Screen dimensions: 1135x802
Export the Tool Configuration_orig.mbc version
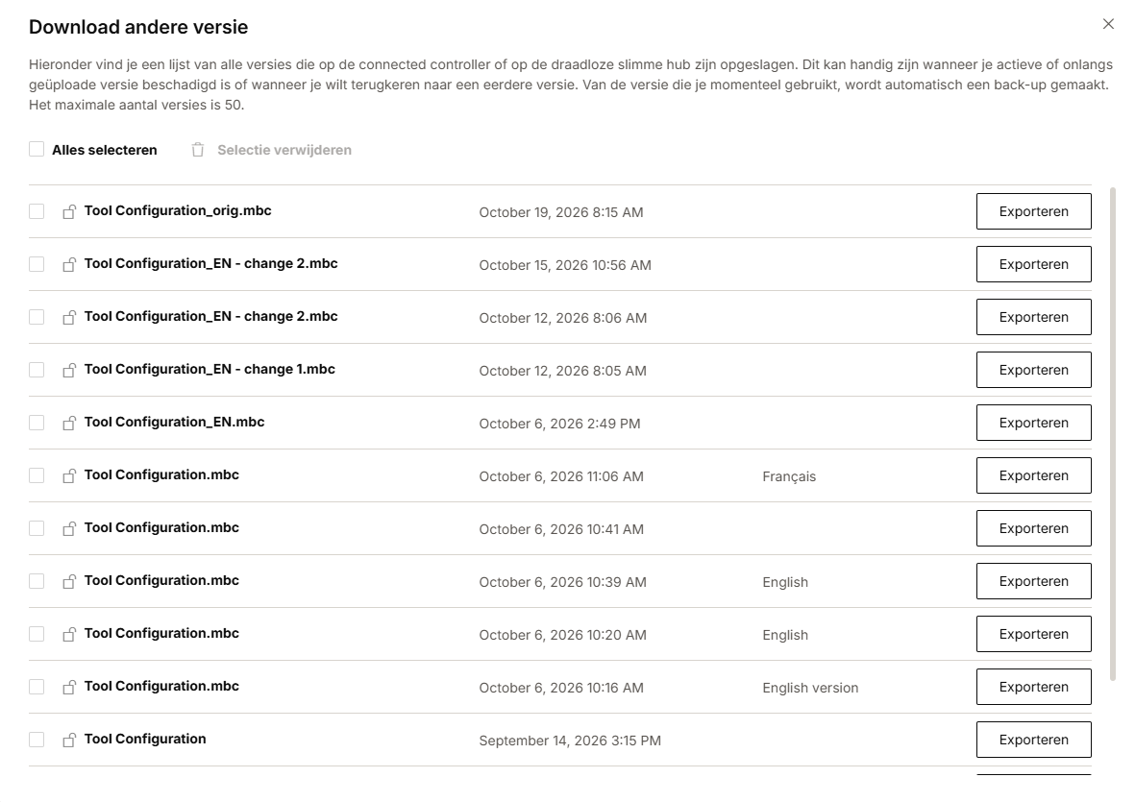pyautogui.click(x=1034, y=211)
